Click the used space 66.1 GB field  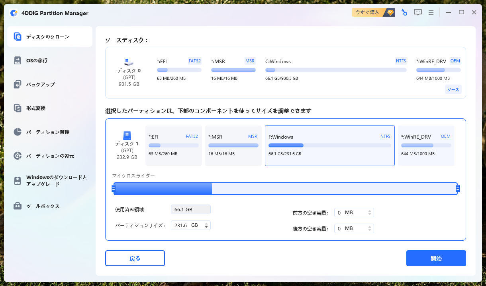click(191, 209)
